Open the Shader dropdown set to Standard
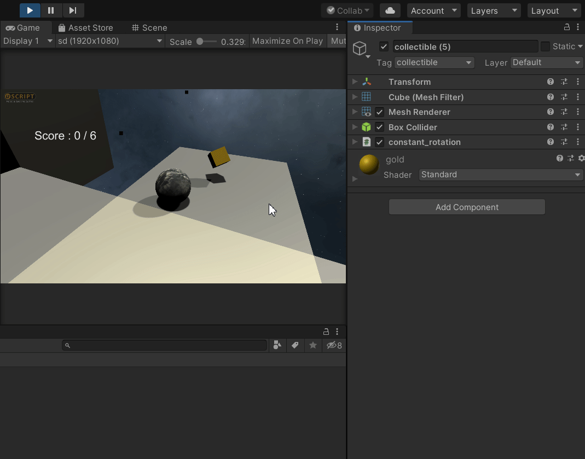 500,175
